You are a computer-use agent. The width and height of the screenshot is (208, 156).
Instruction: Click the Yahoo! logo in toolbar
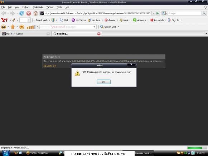pyautogui.click(x=4, y=20)
